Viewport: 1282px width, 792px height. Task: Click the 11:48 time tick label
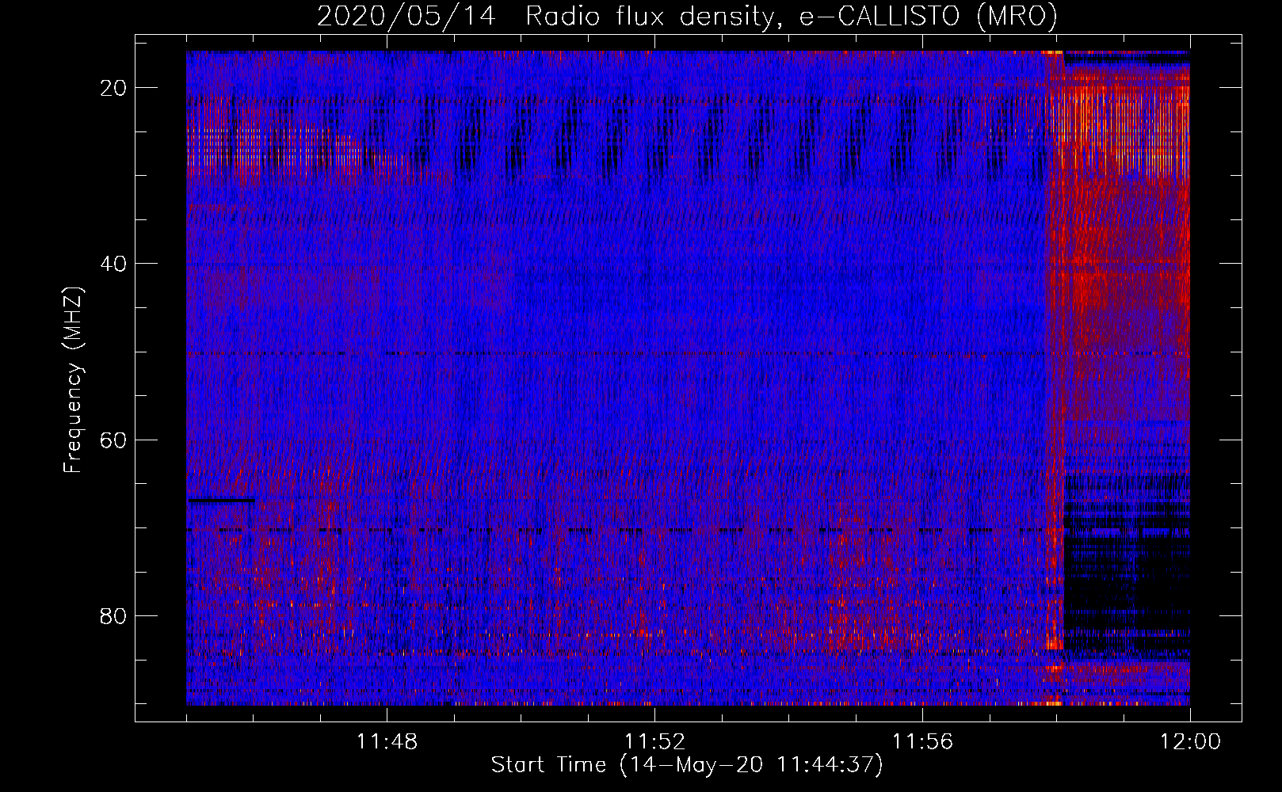tap(387, 742)
